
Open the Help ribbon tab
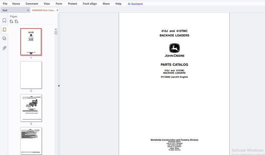(118, 3)
